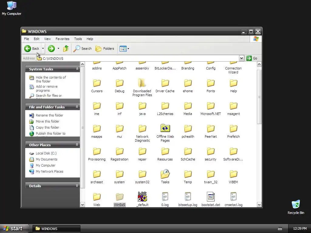
Task: Click task pane scrollbar down arrow
Action: [x=83, y=205]
